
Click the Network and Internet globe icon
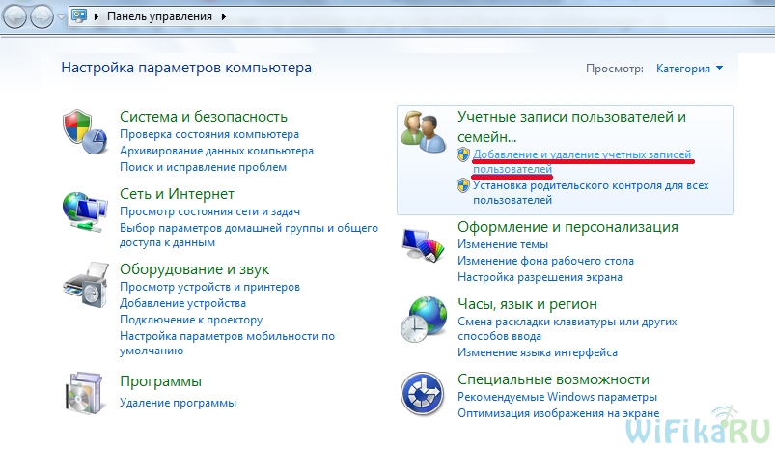tap(84, 209)
